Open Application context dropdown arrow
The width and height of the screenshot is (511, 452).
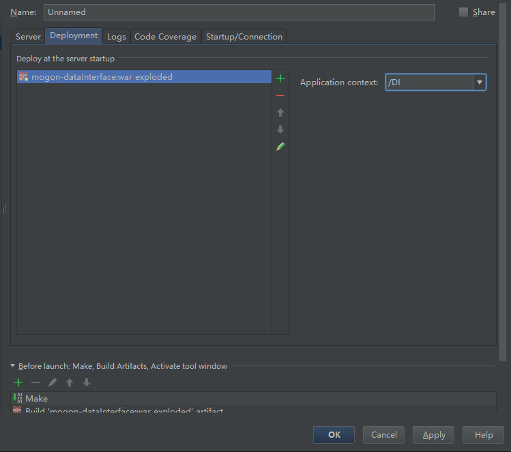[x=480, y=82]
